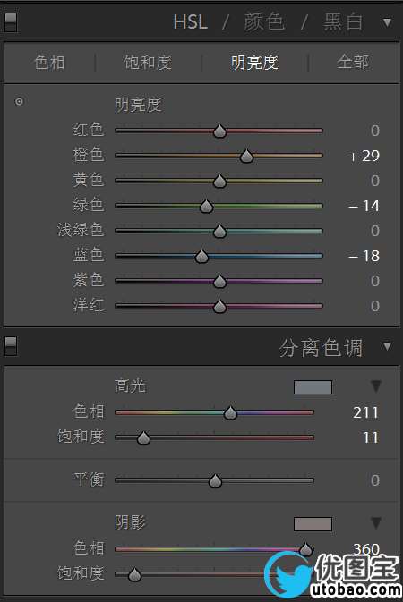Viewport: 403px width, 602px height.
Task: Click the 平衡 slider handle
Action: click(x=215, y=480)
